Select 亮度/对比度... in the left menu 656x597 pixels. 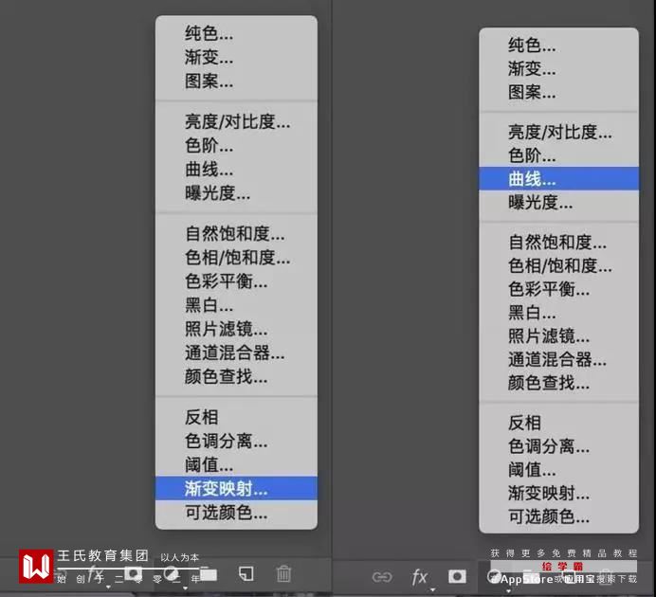pos(236,121)
